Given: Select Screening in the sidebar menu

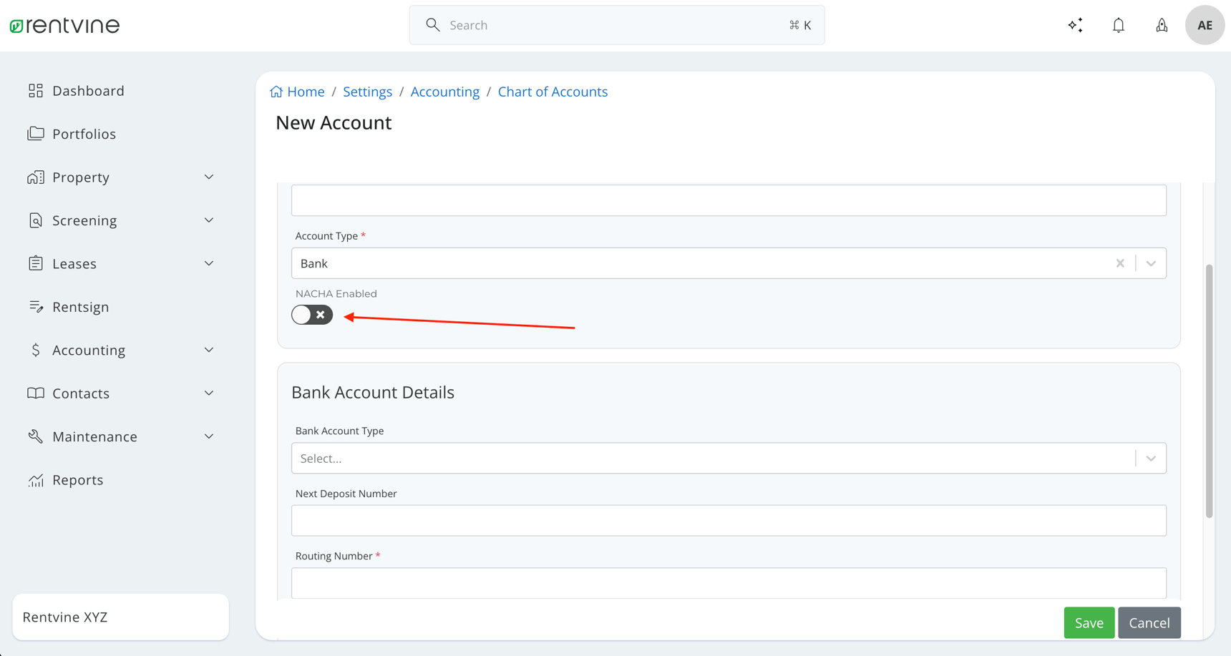Looking at the screenshot, I should coord(84,220).
